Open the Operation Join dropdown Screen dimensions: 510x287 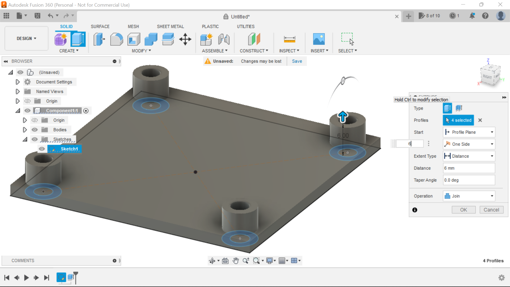[469, 196]
